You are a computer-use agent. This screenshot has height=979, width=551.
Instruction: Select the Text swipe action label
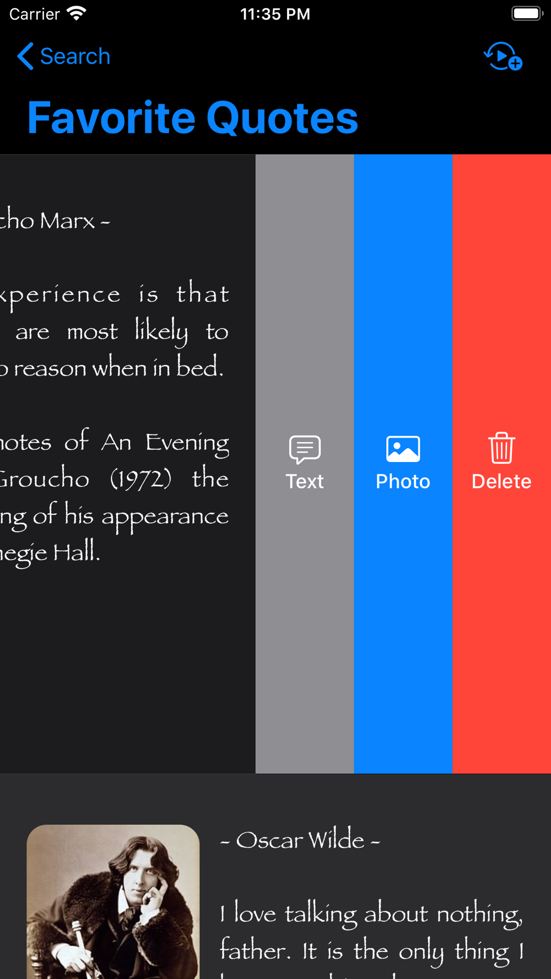[x=305, y=481]
